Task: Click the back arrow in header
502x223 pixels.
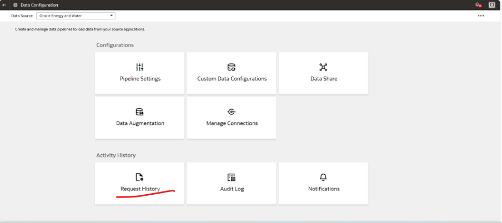Action: point(4,5)
